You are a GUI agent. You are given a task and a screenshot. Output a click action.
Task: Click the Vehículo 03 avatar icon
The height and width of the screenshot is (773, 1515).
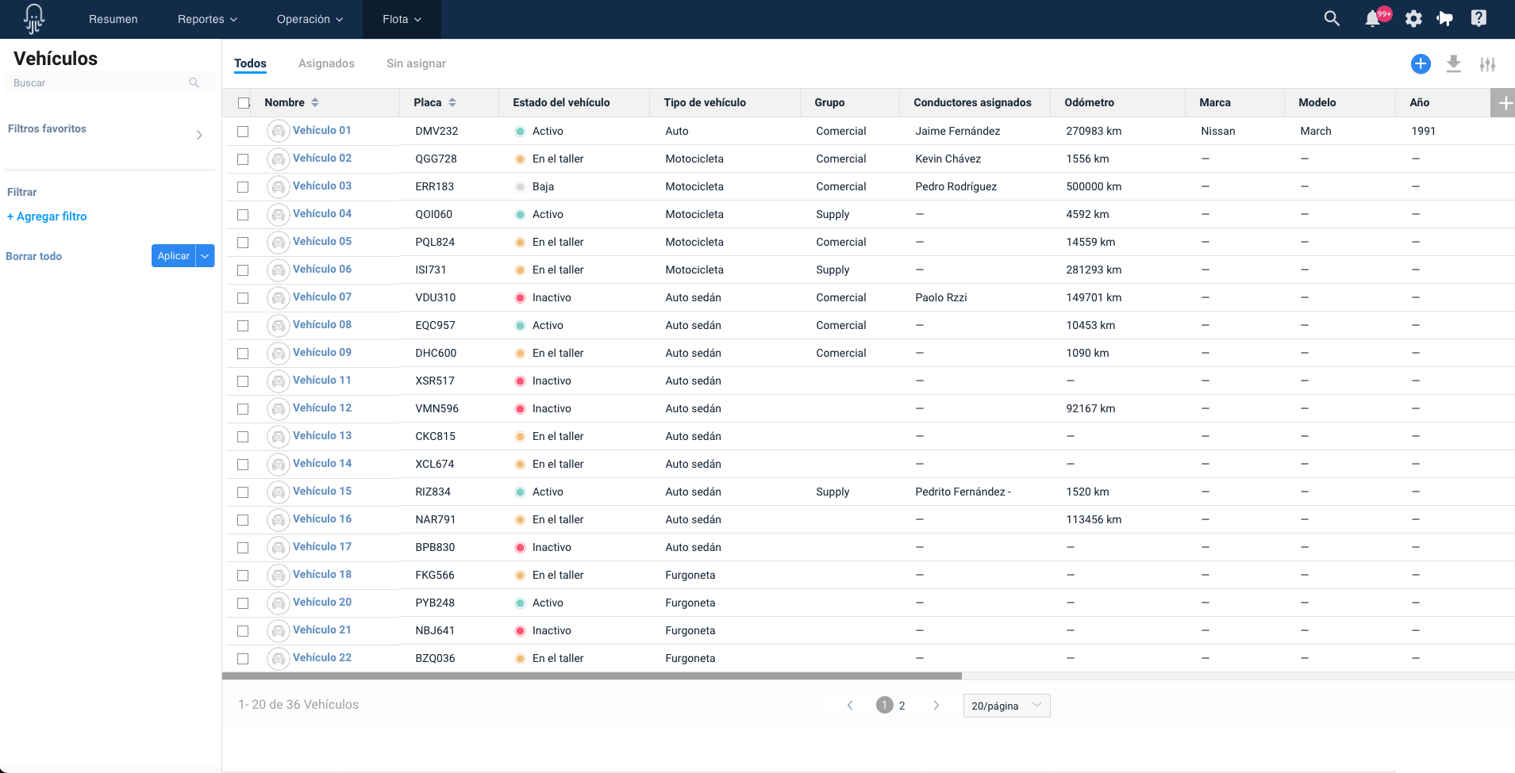point(278,186)
